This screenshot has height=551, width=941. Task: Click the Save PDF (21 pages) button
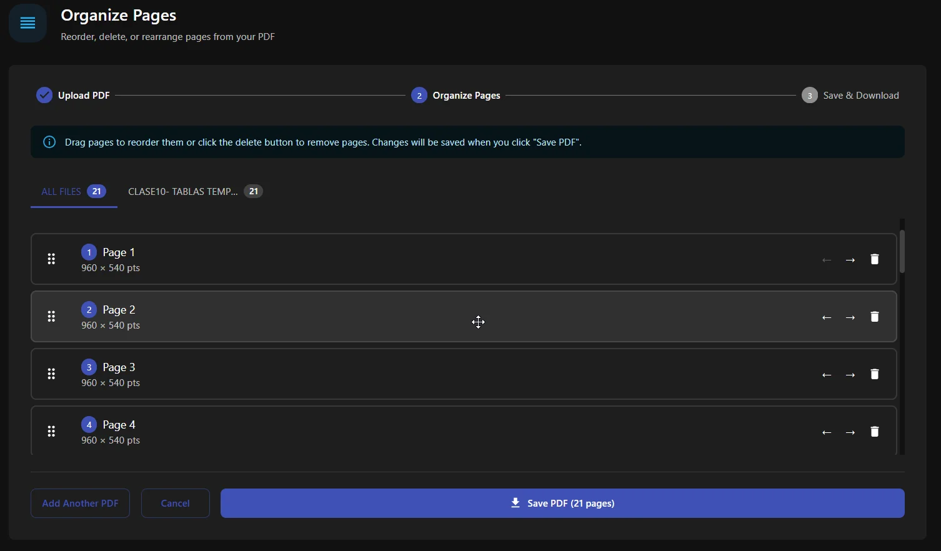562,503
